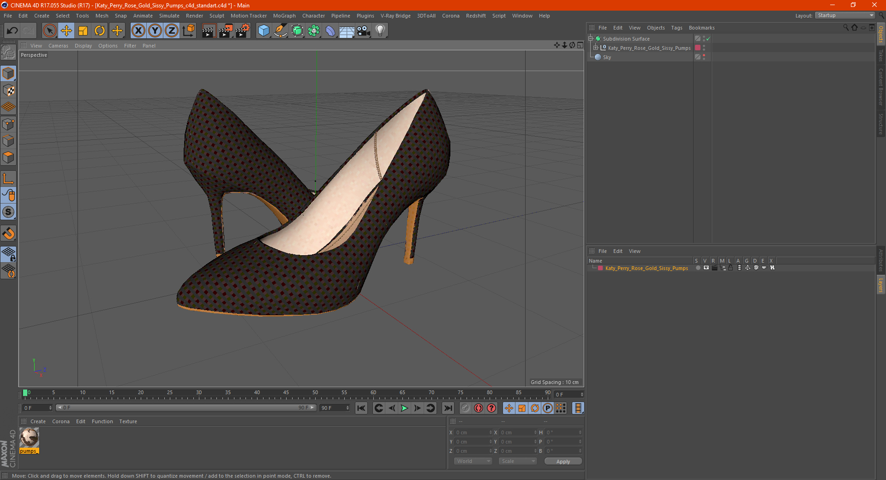Add a Light object
886x480 pixels.
(380, 31)
